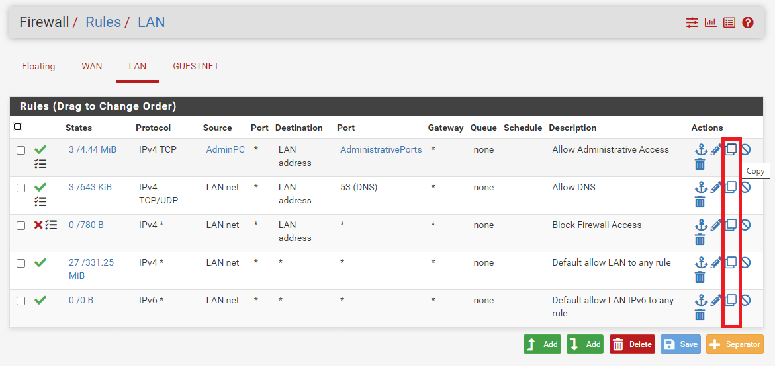Disable the Default allow LAN to any rule
The image size is (775, 366).
pyautogui.click(x=746, y=262)
